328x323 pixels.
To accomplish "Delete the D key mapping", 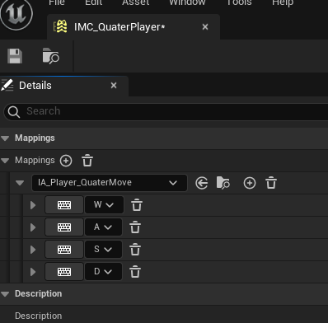I will [x=135, y=272].
